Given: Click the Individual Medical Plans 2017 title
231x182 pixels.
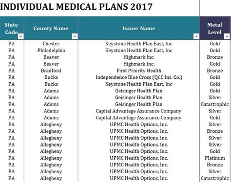Looking at the screenshot, I should (76, 7).
